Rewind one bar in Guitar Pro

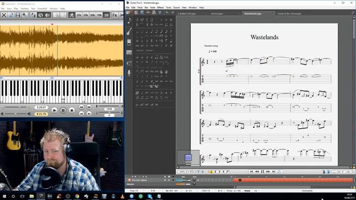point(257,172)
